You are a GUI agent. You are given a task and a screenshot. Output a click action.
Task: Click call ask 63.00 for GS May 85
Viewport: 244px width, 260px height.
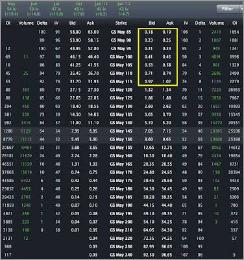[x=93, y=32]
